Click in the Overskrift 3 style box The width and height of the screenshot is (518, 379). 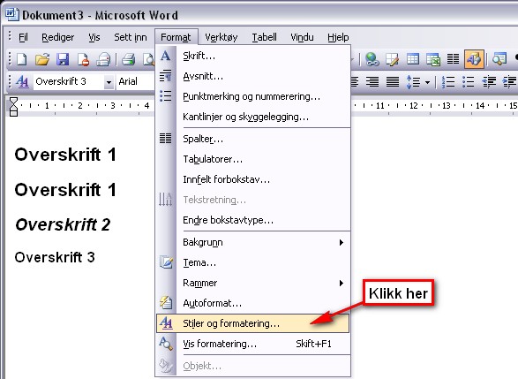[68, 81]
